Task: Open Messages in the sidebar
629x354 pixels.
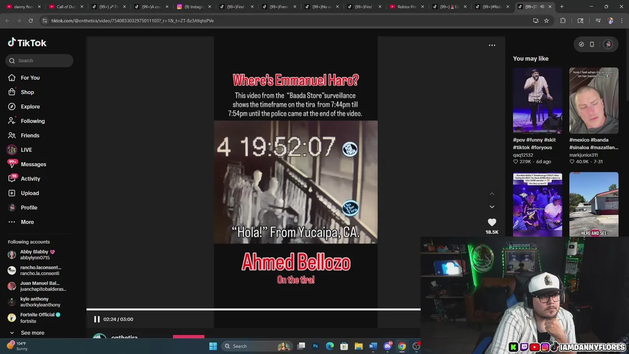Action: click(33, 164)
